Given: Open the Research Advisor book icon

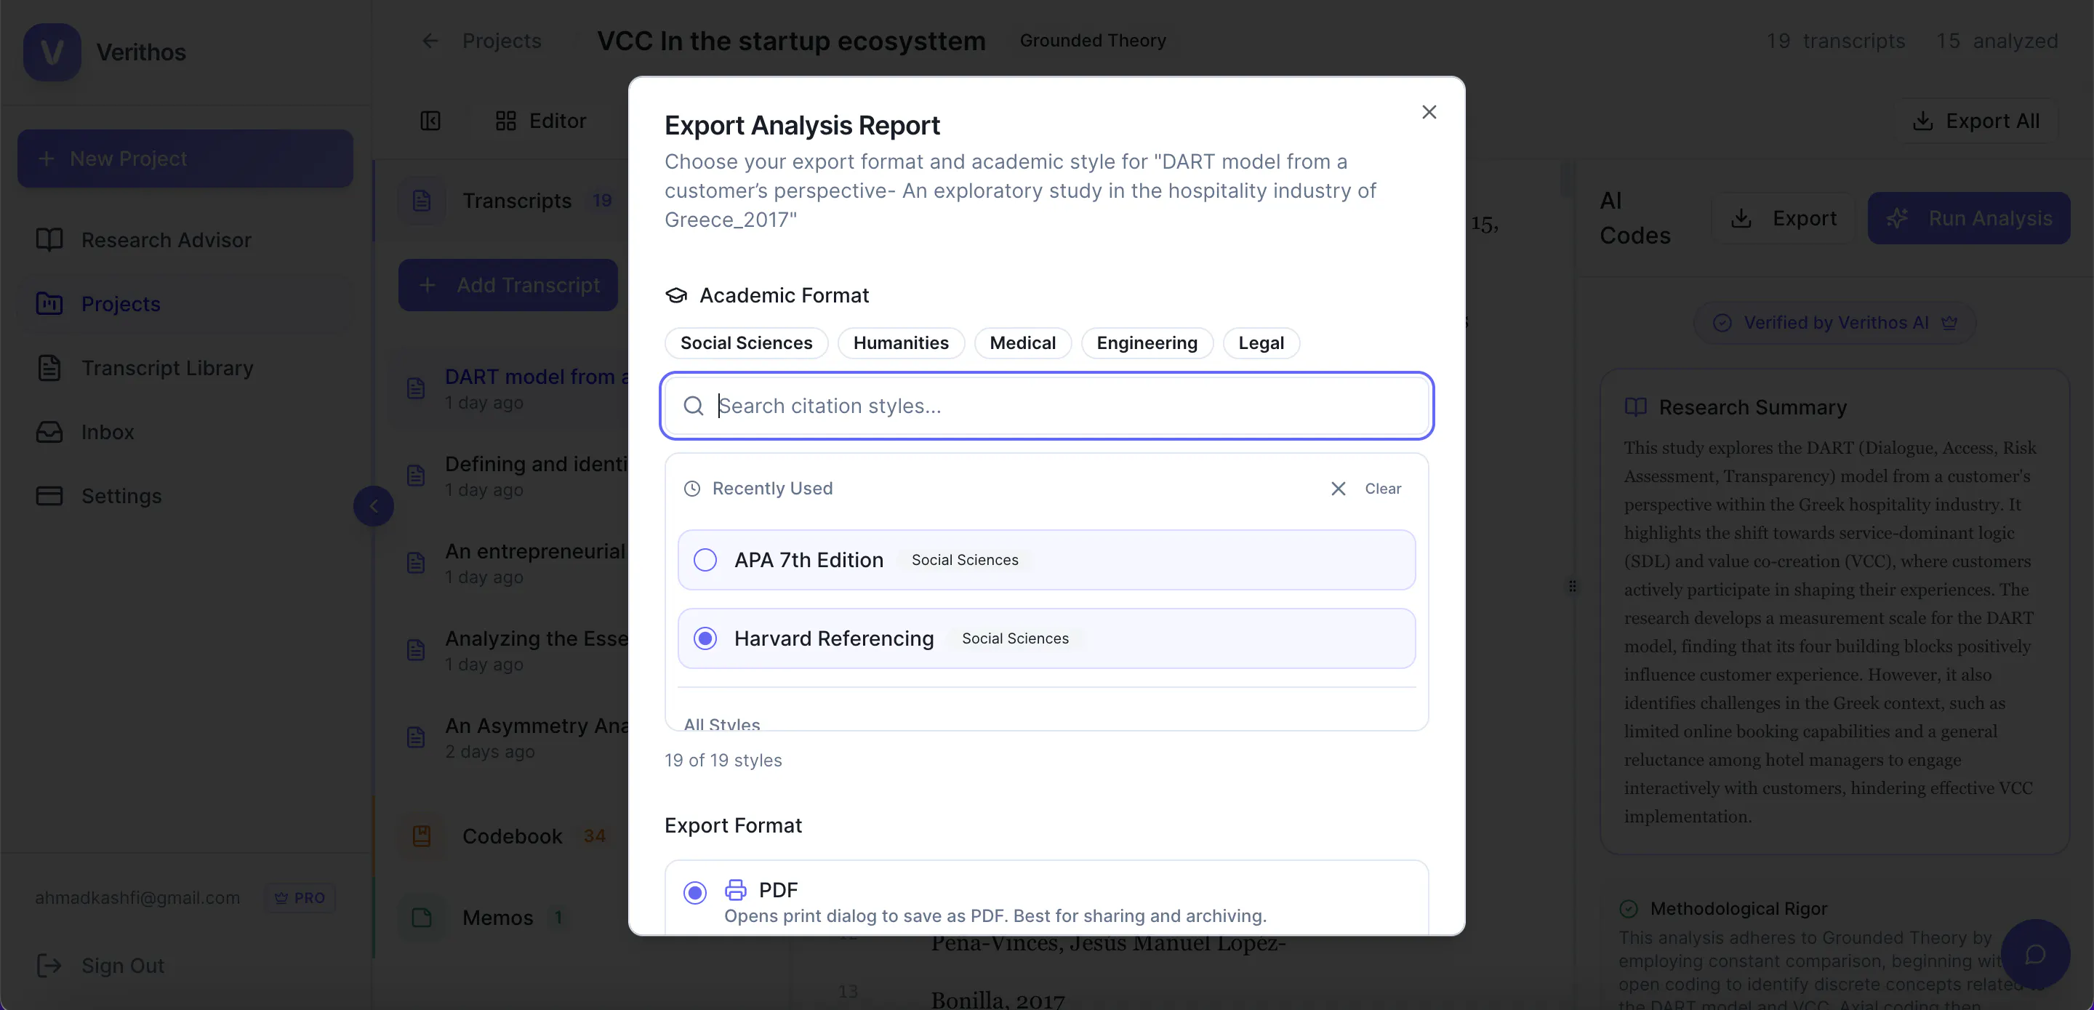Looking at the screenshot, I should (49, 240).
